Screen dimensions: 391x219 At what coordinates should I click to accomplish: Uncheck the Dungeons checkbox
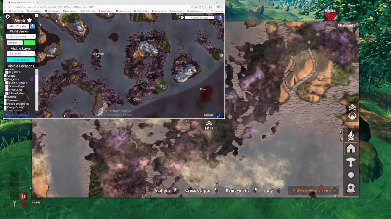[x=5, y=79]
